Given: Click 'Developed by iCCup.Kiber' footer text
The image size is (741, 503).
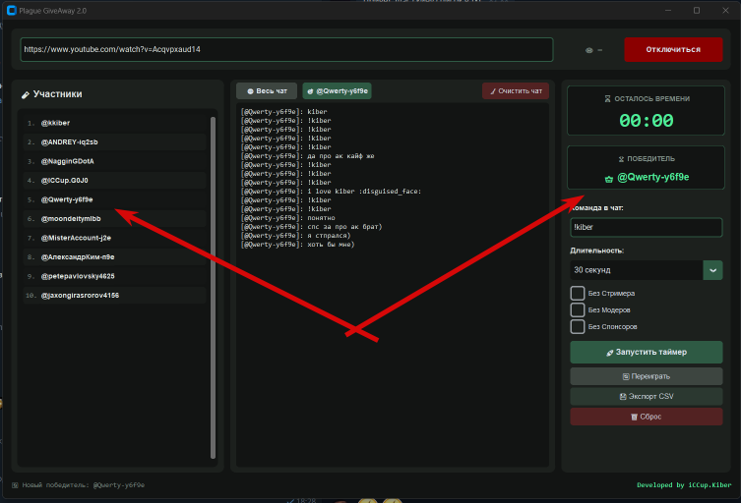Looking at the screenshot, I should click(684, 485).
